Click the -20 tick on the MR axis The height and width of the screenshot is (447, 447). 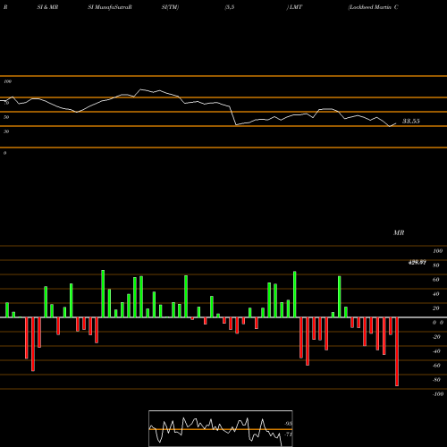coord(436,337)
